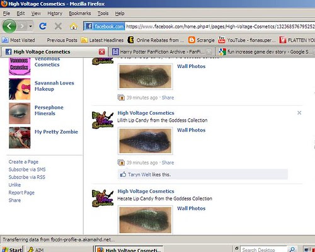Close the High Voltage Cosmetics tab
Viewport: 315px width, 252px height.
point(102,52)
